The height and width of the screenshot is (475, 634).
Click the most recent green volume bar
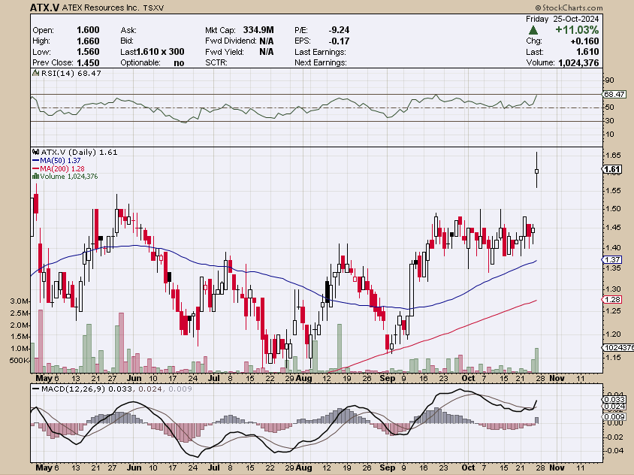(536, 360)
